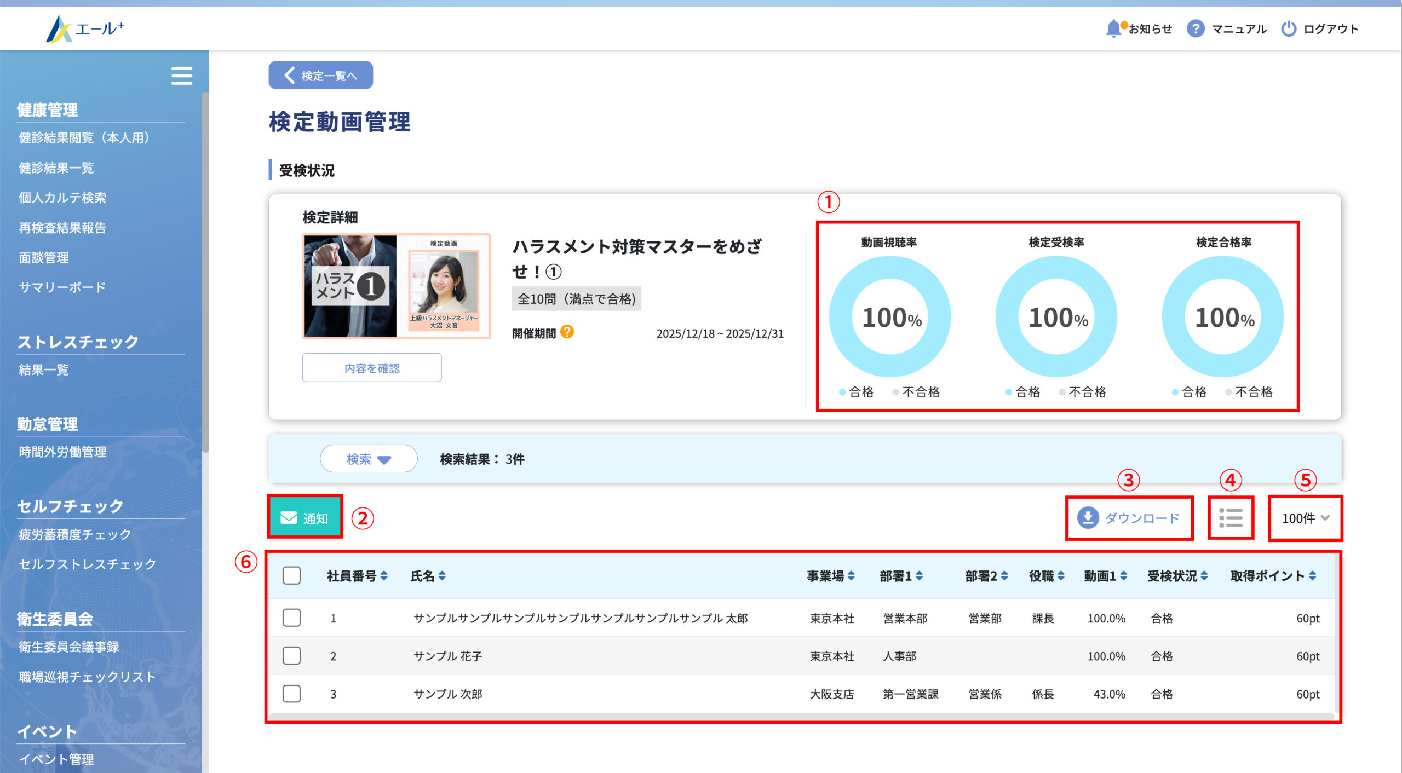Open the manual help question-mark icon
The height and width of the screenshot is (773, 1402).
point(1195,28)
